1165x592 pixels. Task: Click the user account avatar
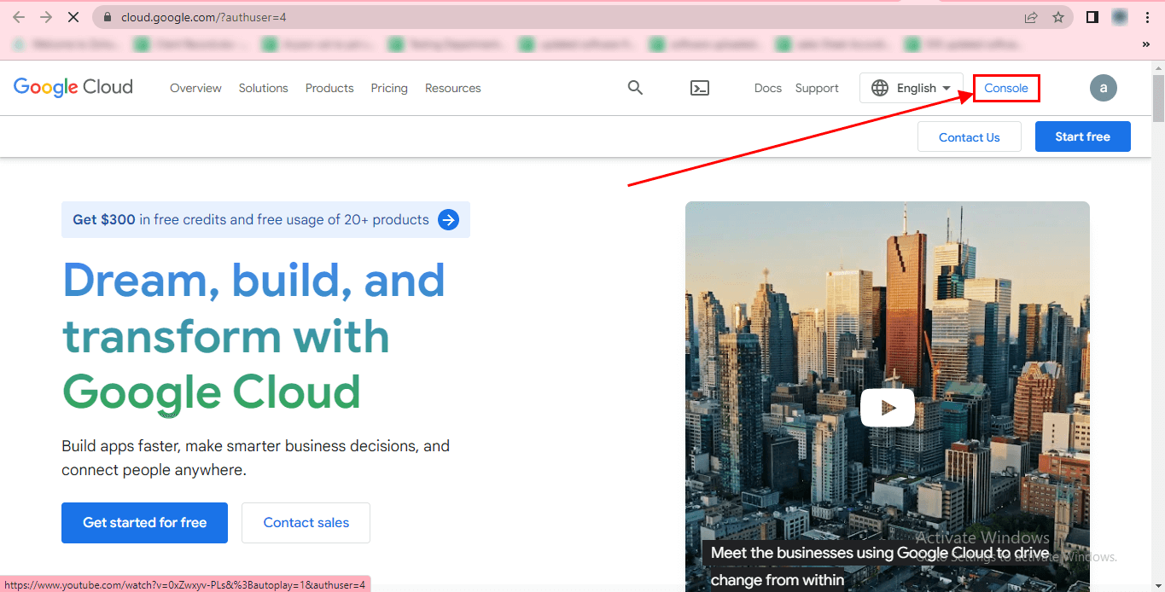tap(1103, 88)
